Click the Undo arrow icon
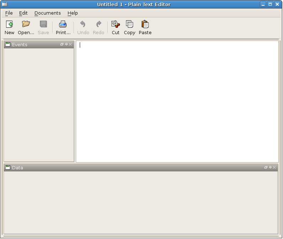This screenshot has width=283, height=239. [83, 24]
